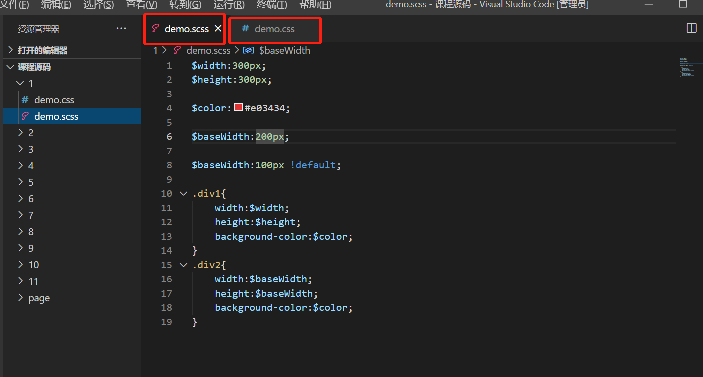The image size is (703, 377).
Task: Collapse the 课程源码 root folder
Action: click(10, 67)
